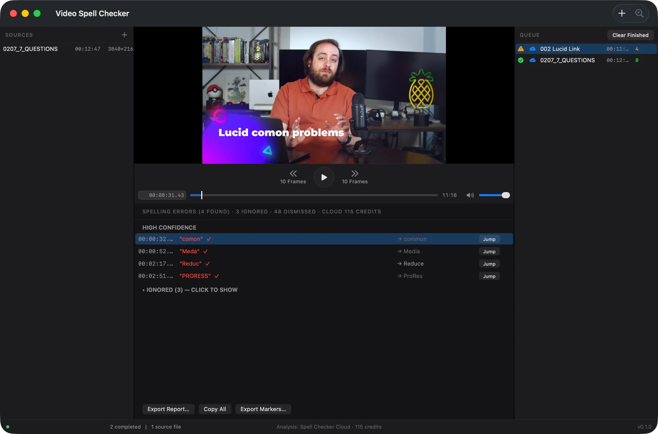This screenshot has width=658, height=434.
Task: Expand the Ignored (3) section
Action: pyautogui.click(x=190, y=290)
